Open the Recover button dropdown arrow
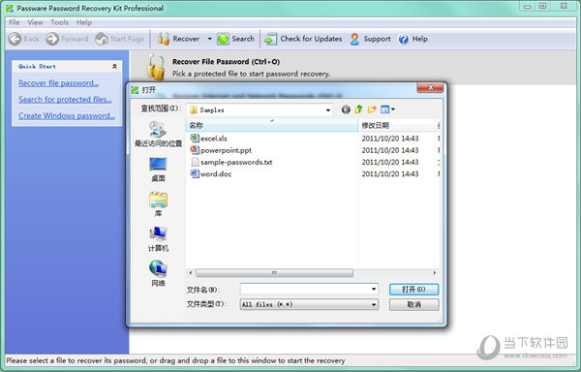Viewport: 581px width, 372px height. [210, 39]
